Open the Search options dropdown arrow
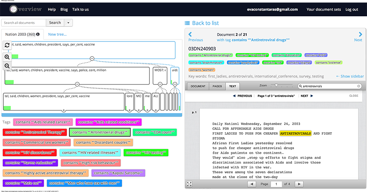The image size is (367, 192). pyautogui.click(x=68, y=23)
